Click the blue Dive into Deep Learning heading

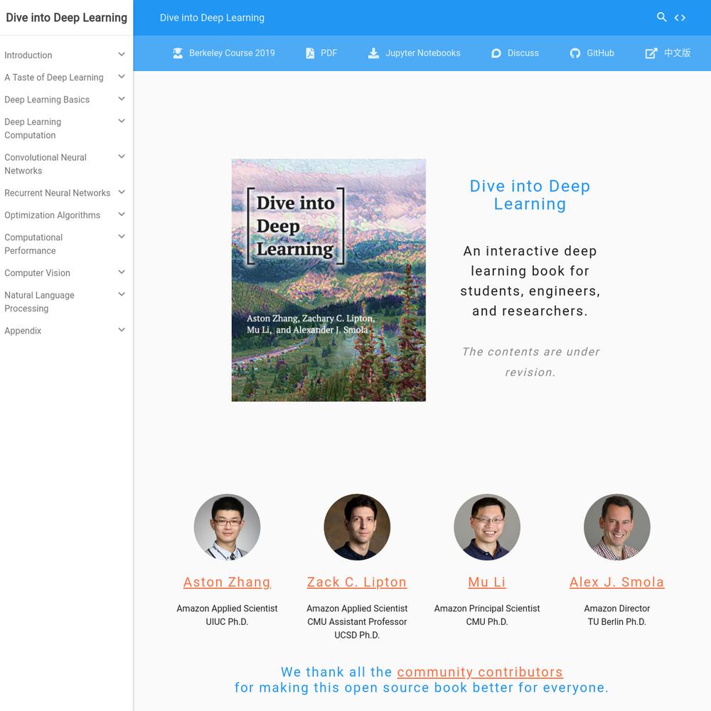[530, 195]
